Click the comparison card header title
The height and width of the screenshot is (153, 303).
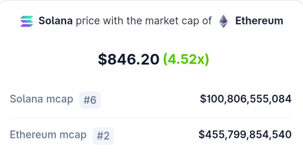pos(152,21)
